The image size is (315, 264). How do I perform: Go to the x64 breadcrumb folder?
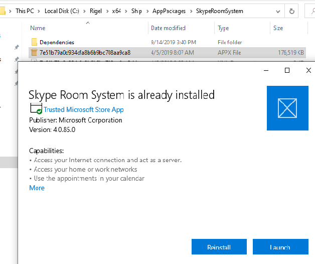116,11
